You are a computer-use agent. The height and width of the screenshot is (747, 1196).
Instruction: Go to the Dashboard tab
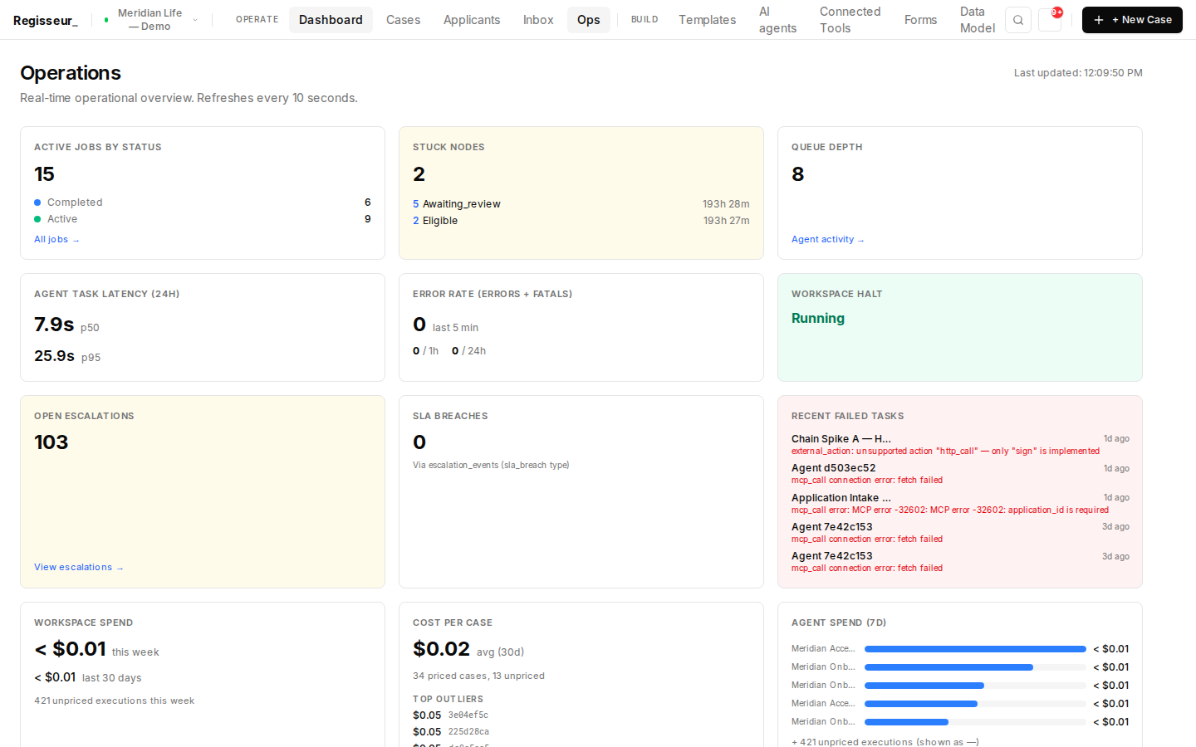pyautogui.click(x=331, y=20)
